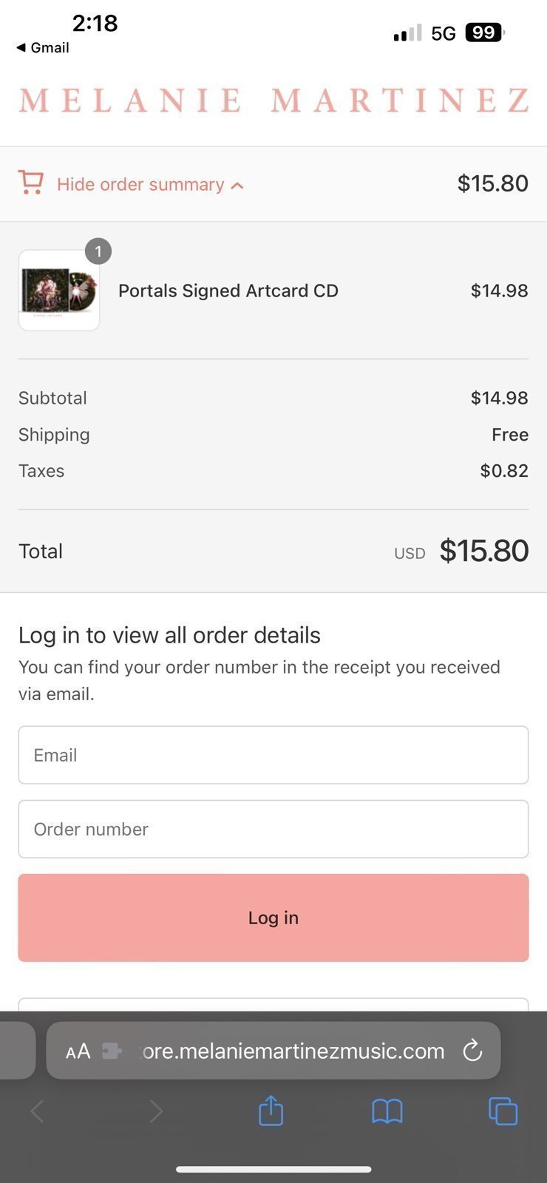
Task: Tap the order total $15.80 header amount
Action: pyautogui.click(x=492, y=183)
